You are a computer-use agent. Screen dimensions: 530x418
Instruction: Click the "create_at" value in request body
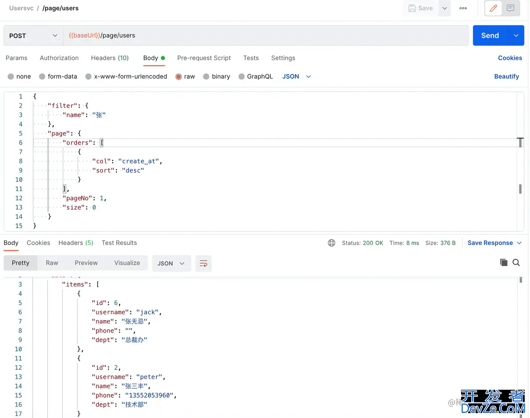[x=138, y=161]
